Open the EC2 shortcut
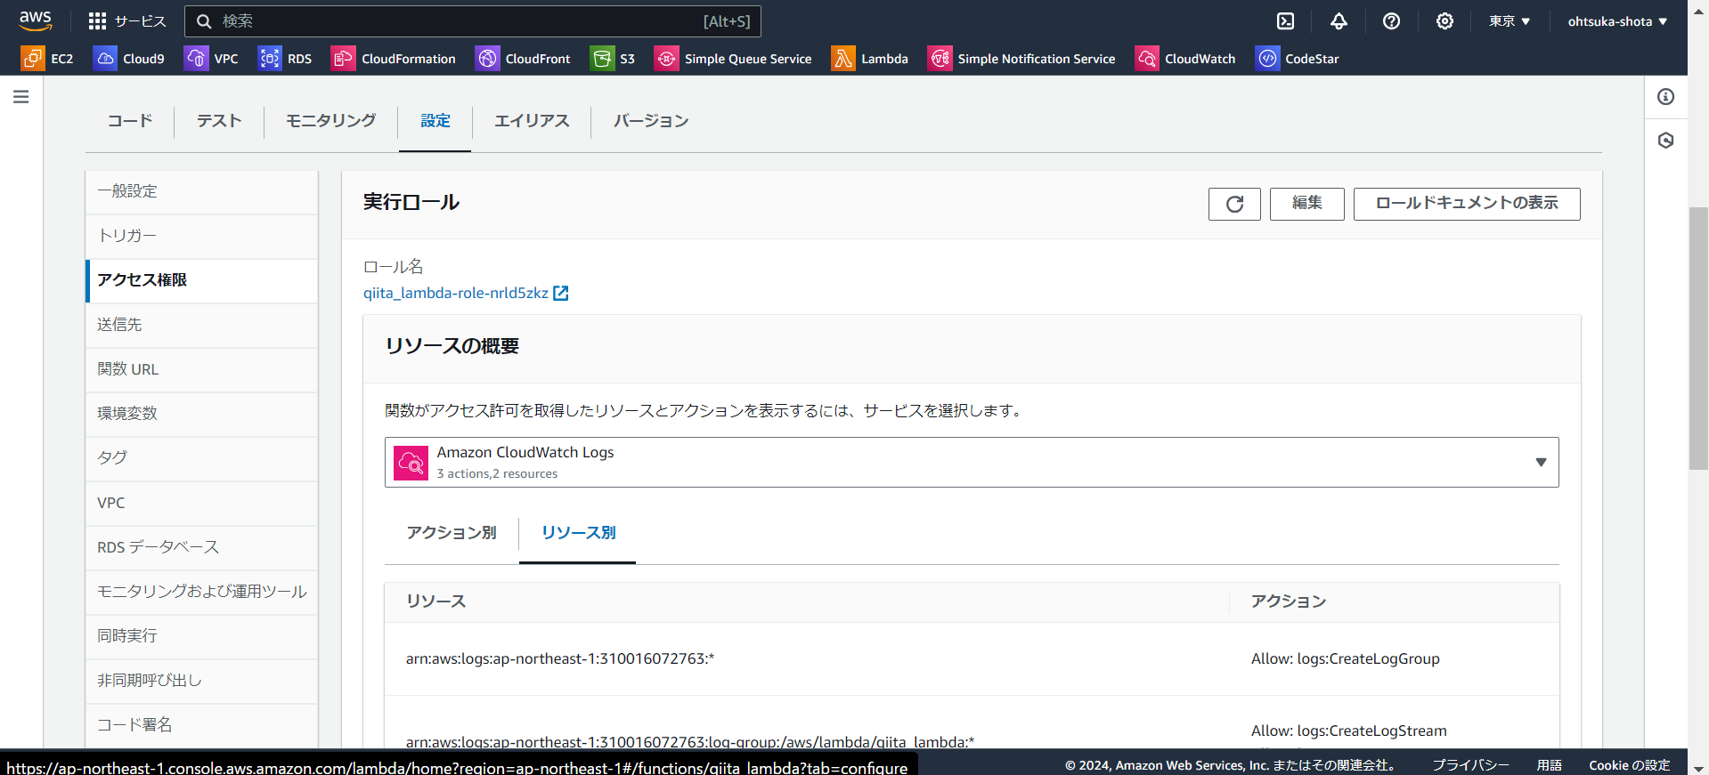 coord(47,59)
